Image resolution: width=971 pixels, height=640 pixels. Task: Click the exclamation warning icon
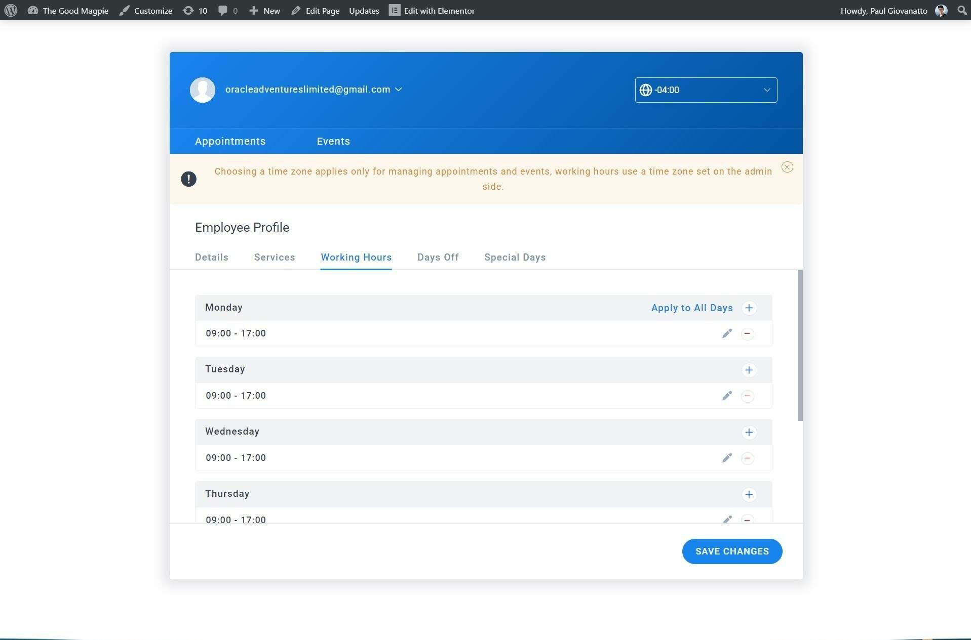[x=188, y=179]
